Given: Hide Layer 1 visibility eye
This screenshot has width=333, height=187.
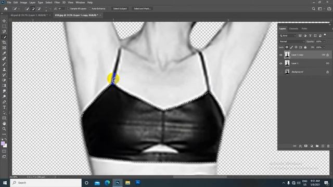Looking at the screenshot, I should (281, 63).
